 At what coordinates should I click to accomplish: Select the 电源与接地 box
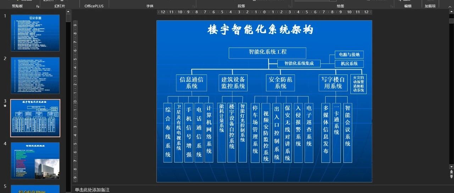[349, 55]
